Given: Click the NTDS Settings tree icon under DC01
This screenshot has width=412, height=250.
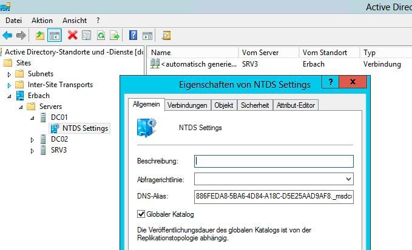Looking at the screenshot, I should coord(55,128).
